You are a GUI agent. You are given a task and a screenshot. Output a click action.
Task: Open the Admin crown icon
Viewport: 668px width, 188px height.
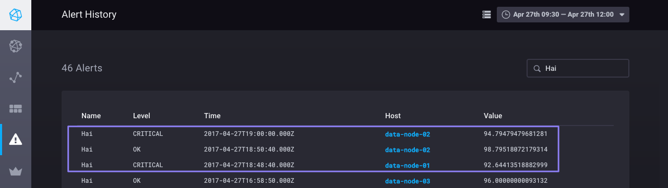(16, 171)
